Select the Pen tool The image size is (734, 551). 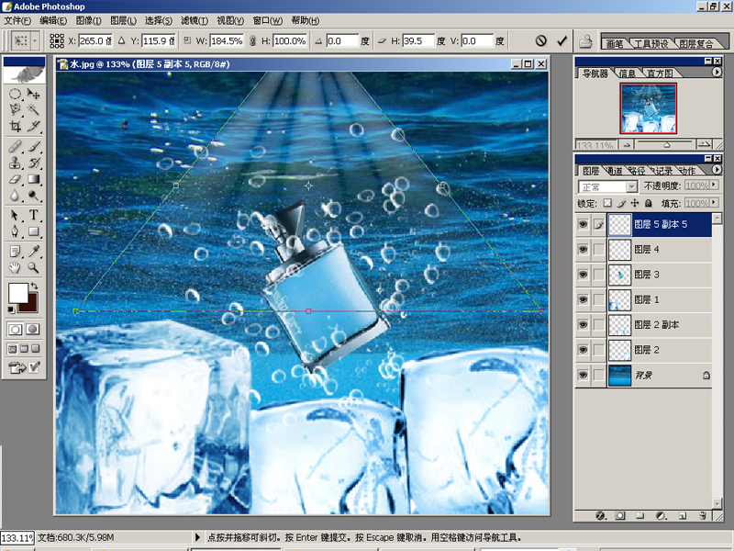coord(15,231)
